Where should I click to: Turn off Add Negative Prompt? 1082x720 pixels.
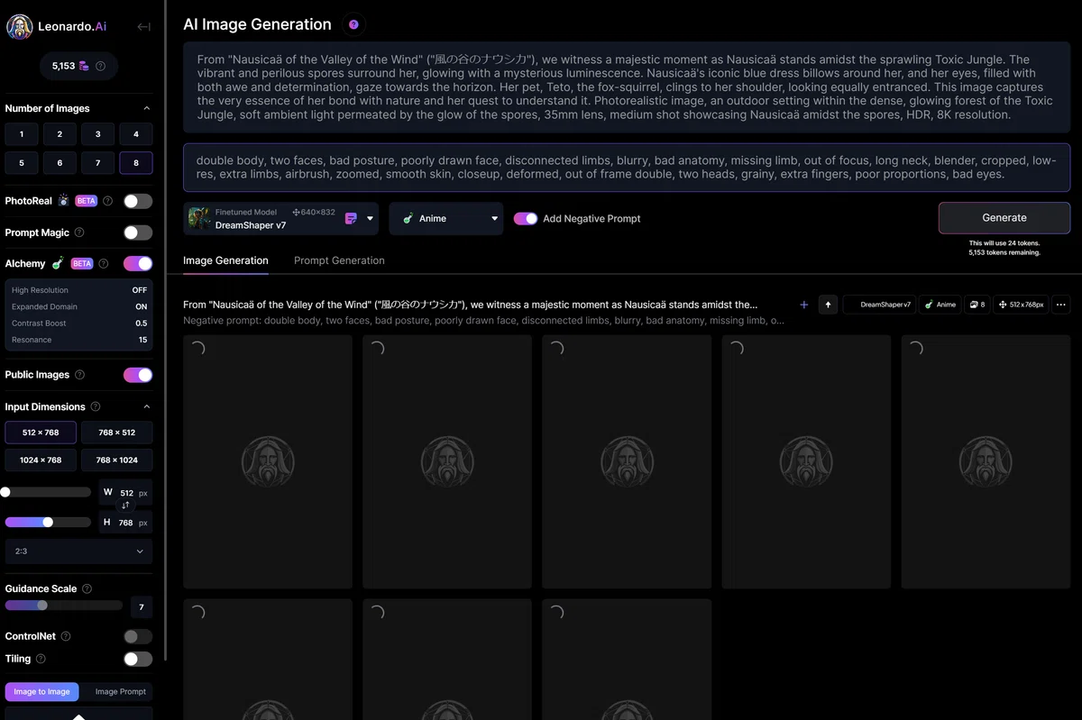[x=526, y=218]
